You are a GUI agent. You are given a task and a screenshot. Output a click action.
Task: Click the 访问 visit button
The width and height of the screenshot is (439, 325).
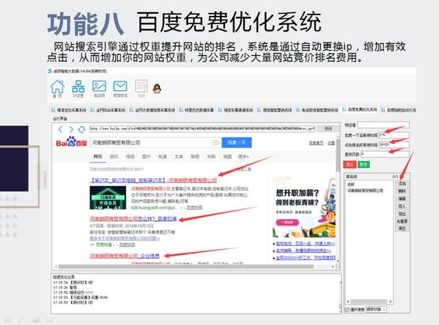coord(328,129)
